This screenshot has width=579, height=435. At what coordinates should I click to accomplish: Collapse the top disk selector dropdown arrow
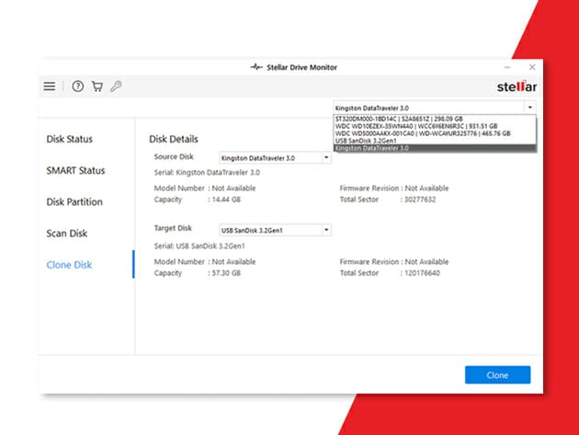point(530,108)
